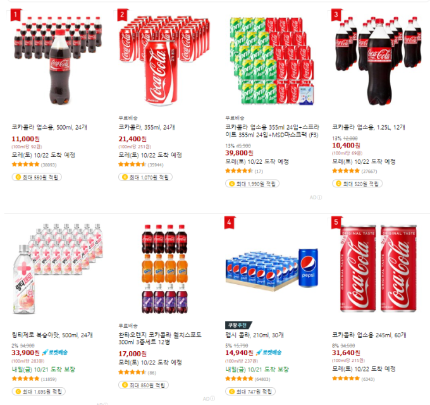Click the coin icon in the 최대 550원 적립 badge
This screenshot has width=430, height=405.
[18, 177]
